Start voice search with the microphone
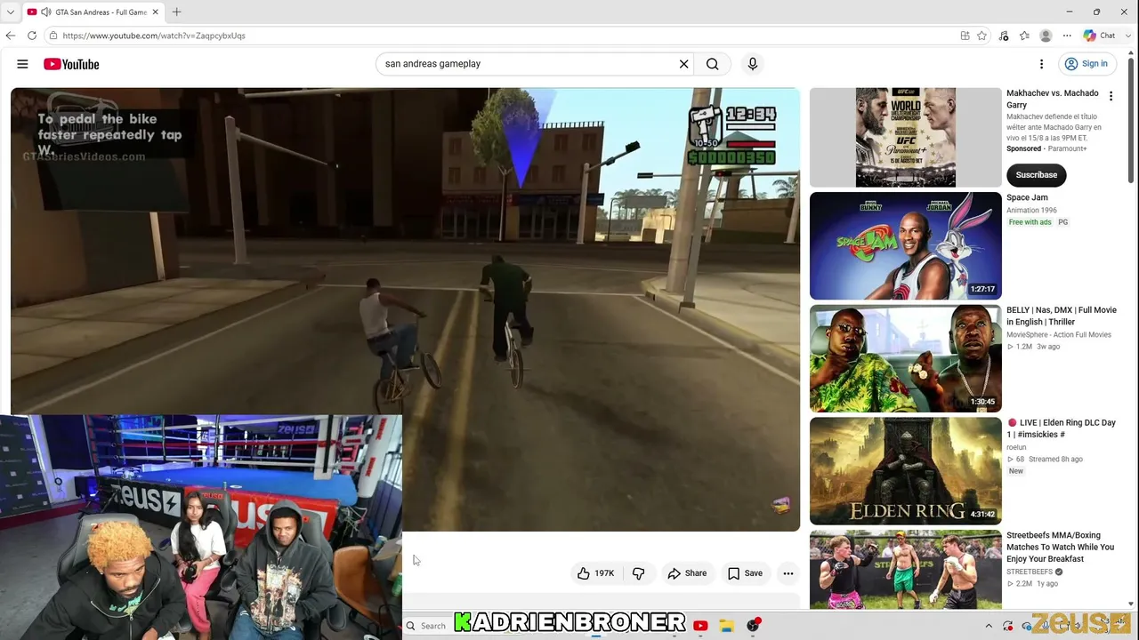 752,64
